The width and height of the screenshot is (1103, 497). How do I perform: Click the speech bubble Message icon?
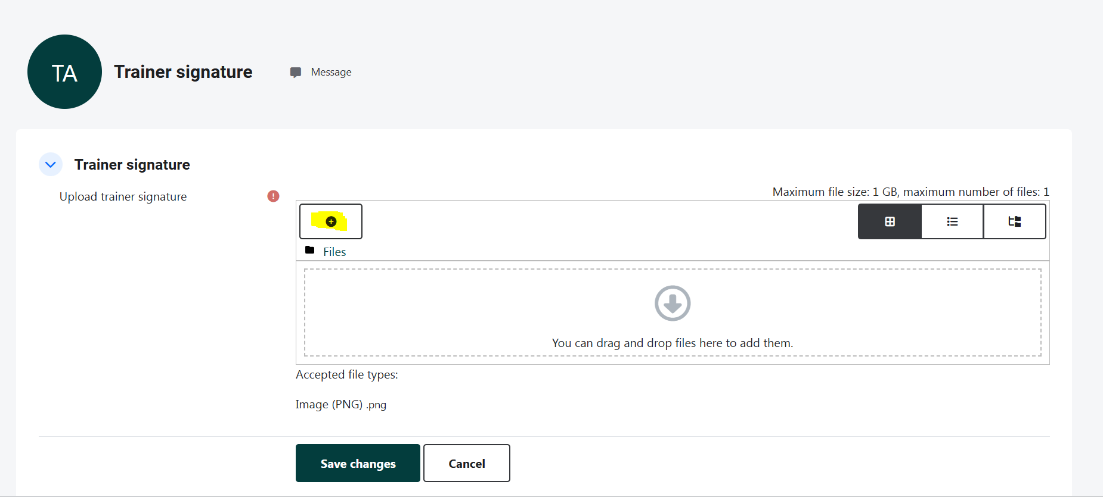(x=295, y=73)
